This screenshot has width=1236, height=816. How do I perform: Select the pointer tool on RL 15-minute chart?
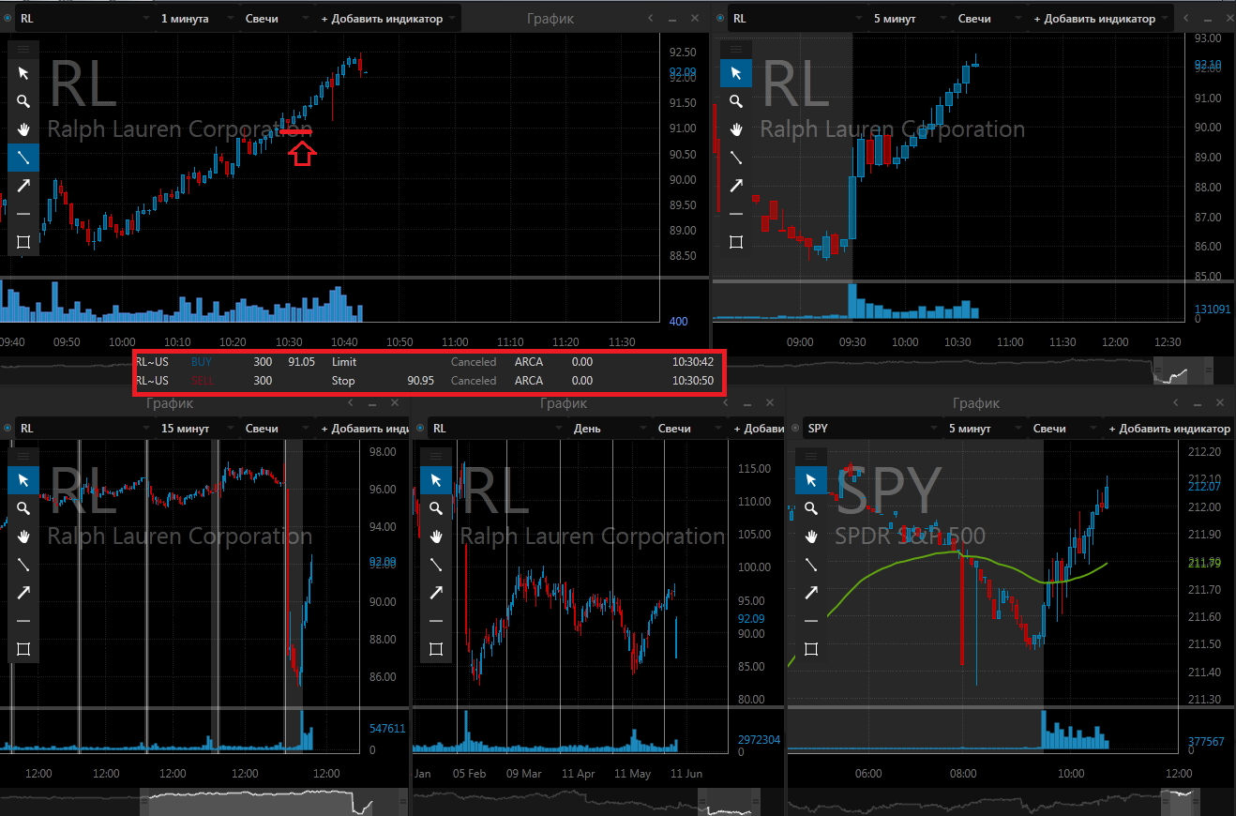(x=23, y=480)
